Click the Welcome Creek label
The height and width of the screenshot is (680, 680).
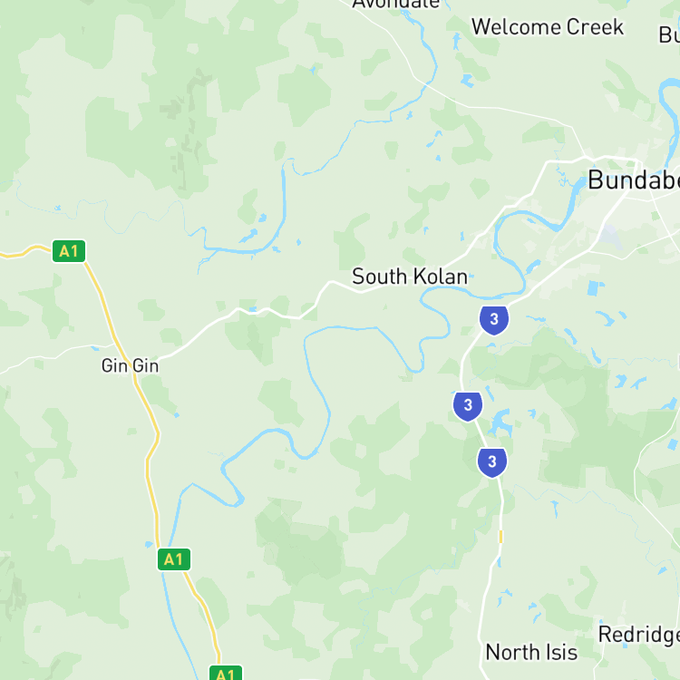548,27
